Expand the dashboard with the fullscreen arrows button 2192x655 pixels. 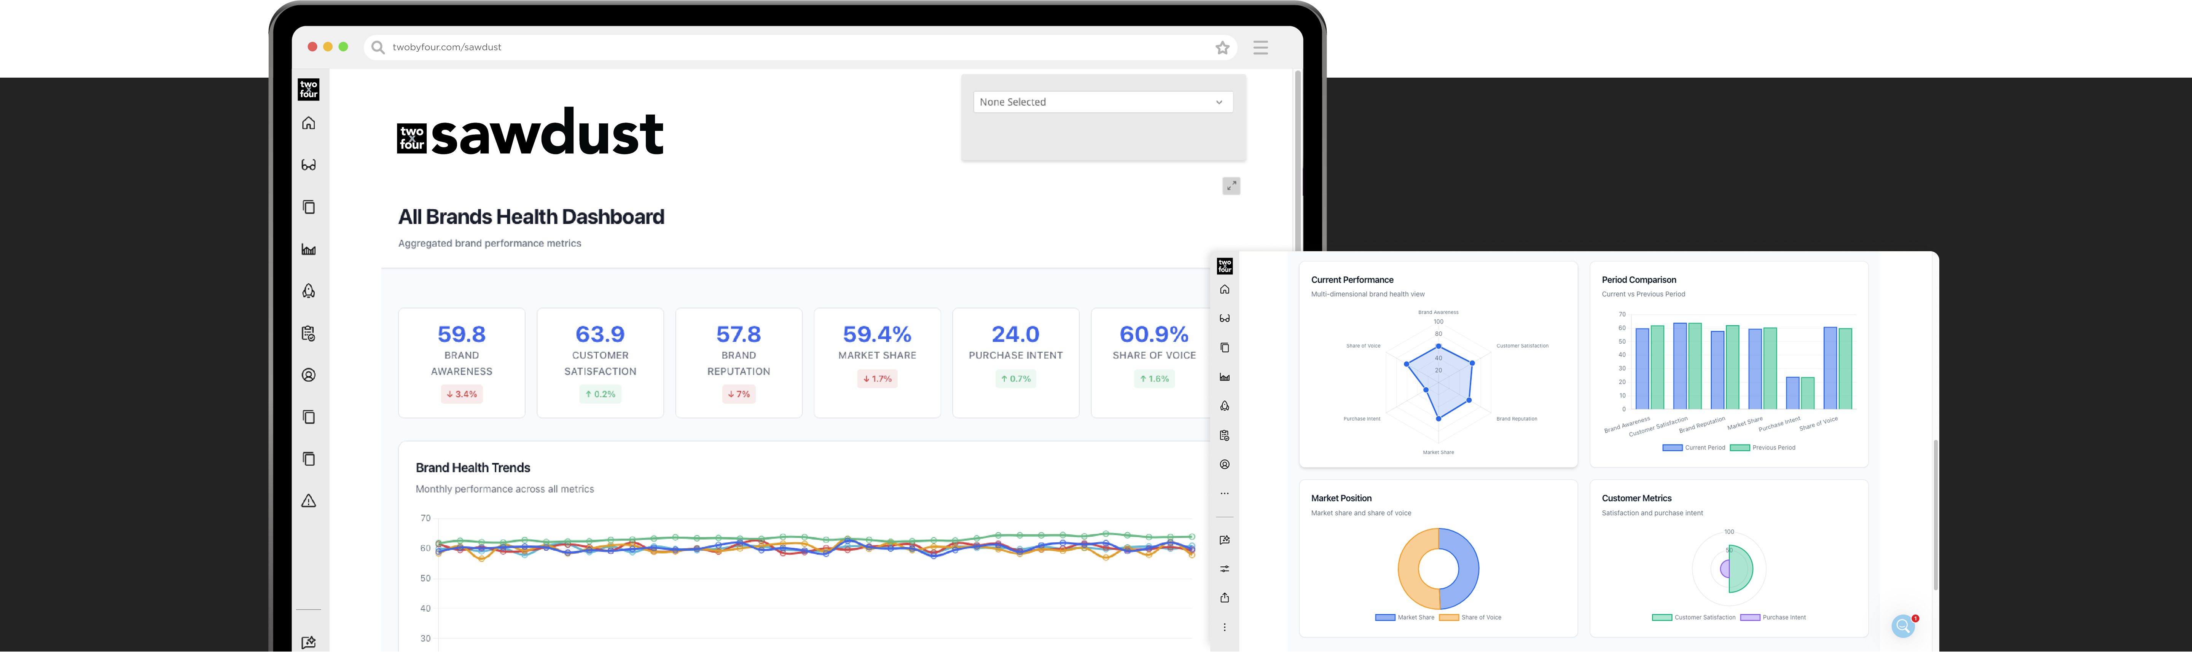click(x=1231, y=185)
